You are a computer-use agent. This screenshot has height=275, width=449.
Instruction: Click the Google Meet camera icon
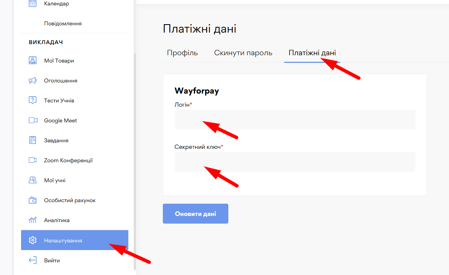[33, 120]
